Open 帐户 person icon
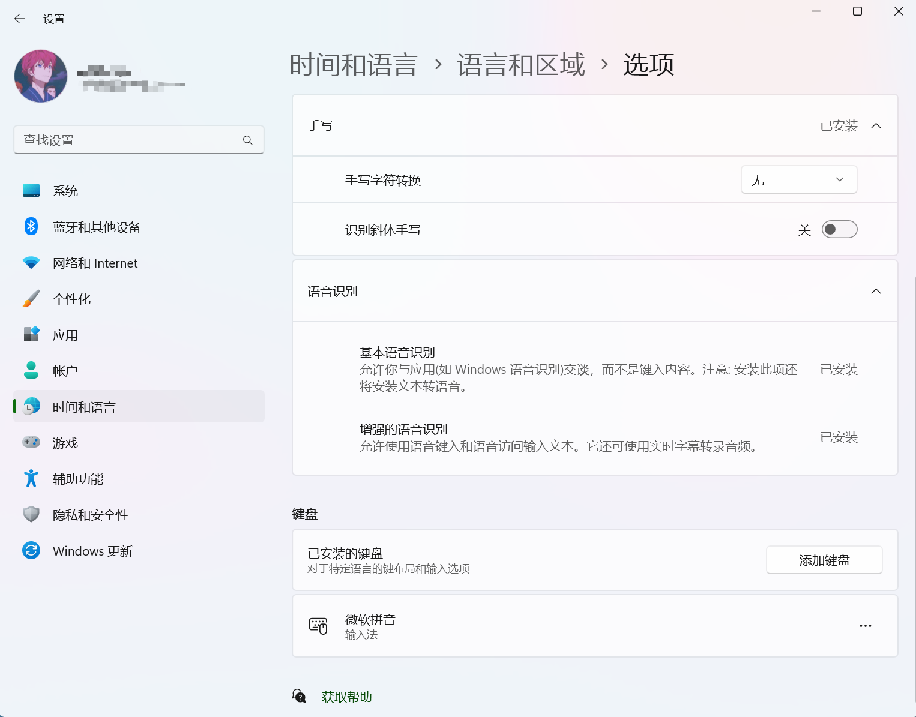 31,370
